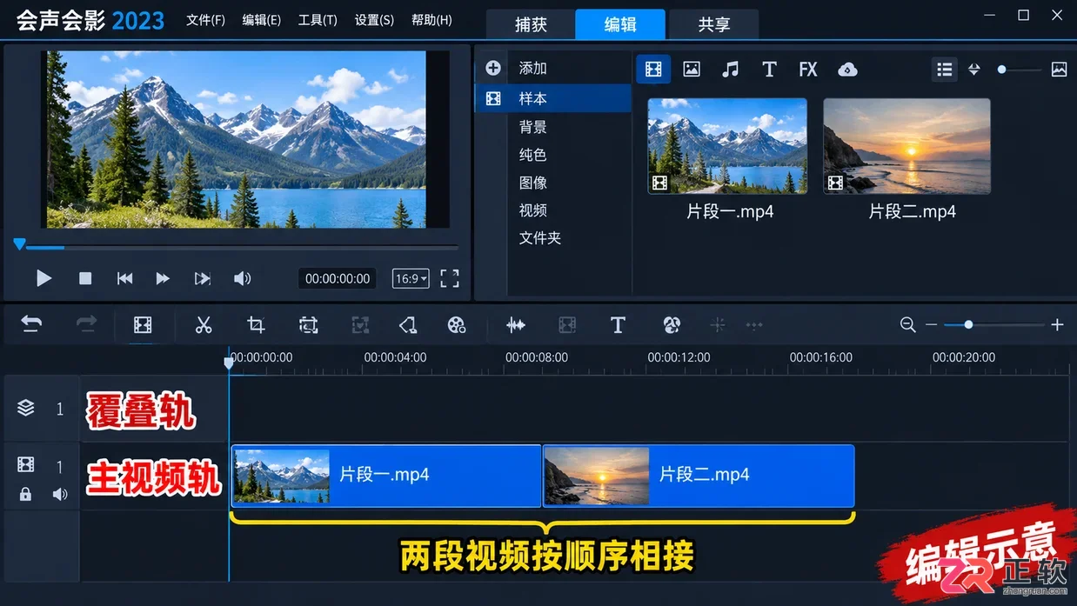Switch library to list view

[944, 70]
